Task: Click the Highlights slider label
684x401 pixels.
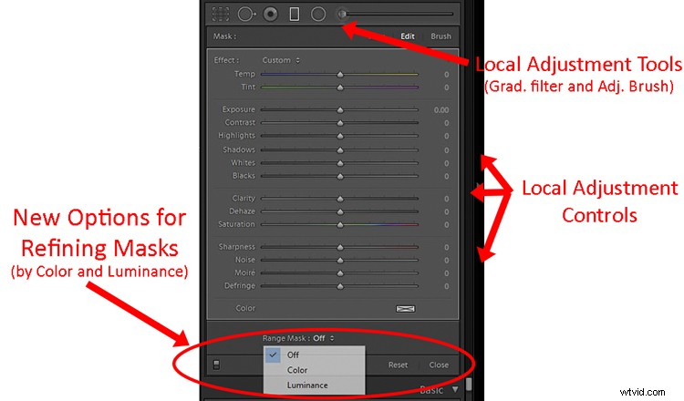Action: coord(236,136)
